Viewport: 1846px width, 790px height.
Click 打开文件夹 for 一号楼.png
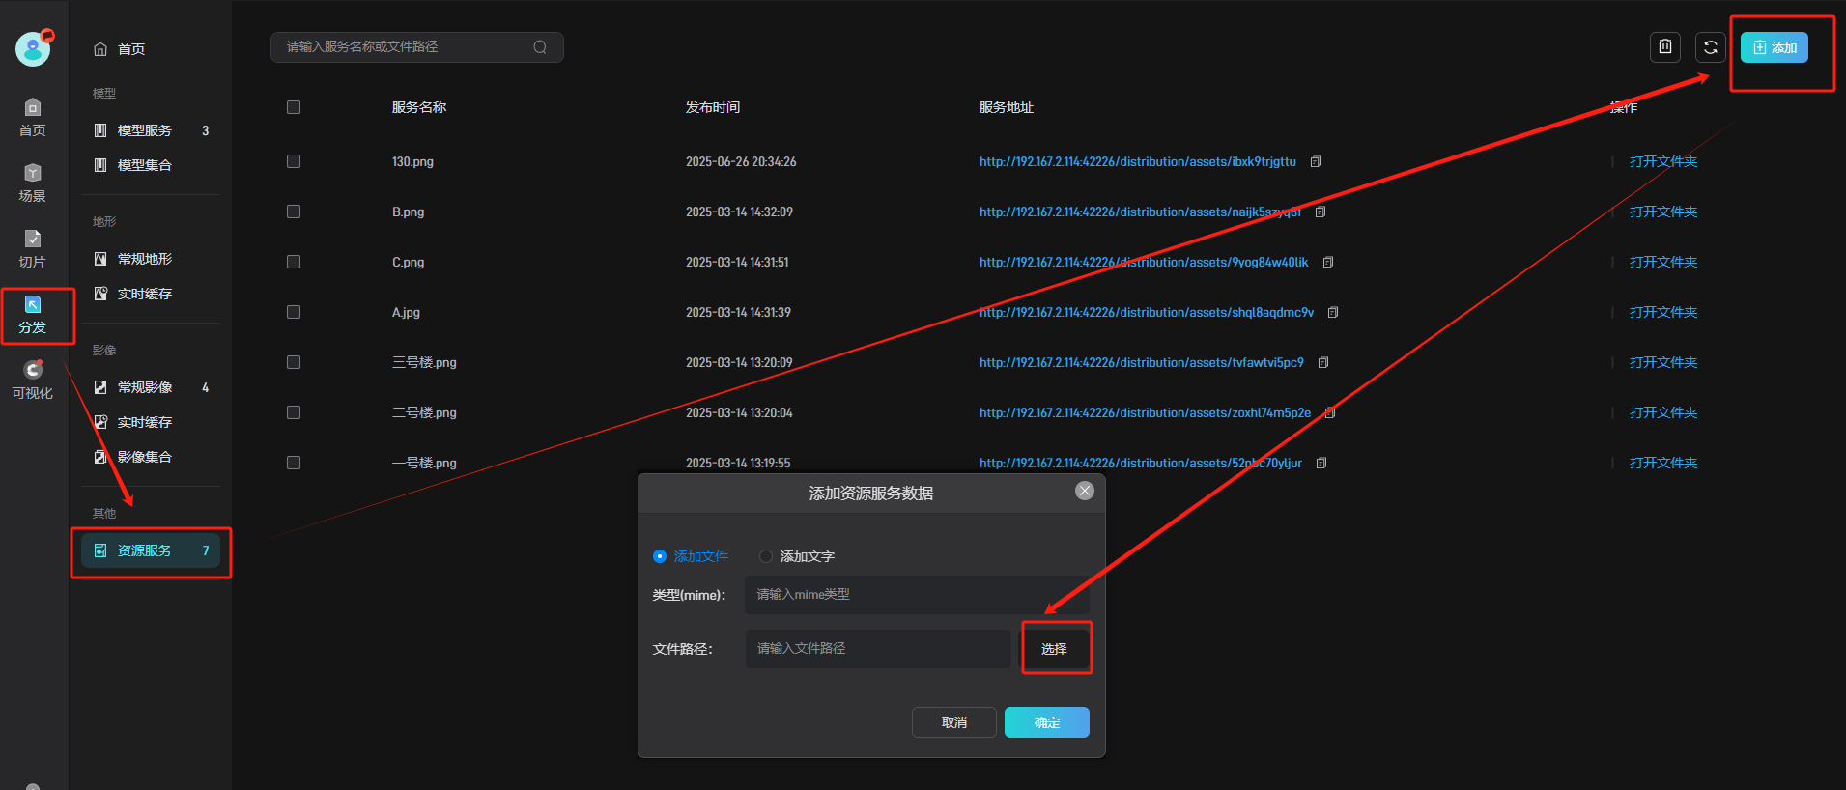(x=1663, y=464)
